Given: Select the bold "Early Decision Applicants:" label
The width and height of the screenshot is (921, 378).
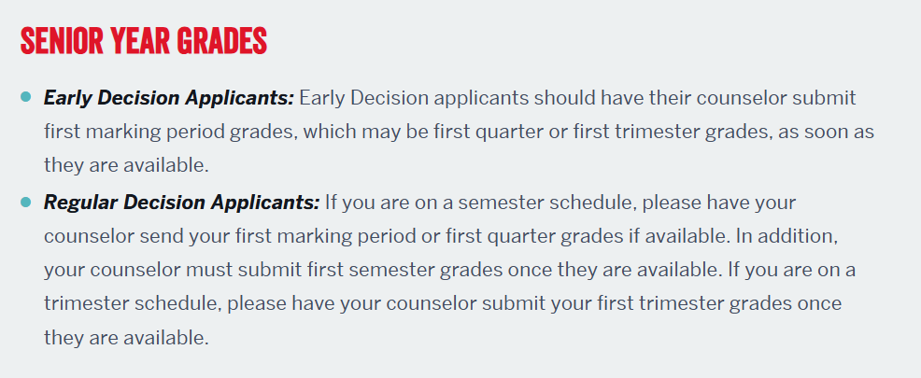Looking at the screenshot, I should tap(169, 97).
